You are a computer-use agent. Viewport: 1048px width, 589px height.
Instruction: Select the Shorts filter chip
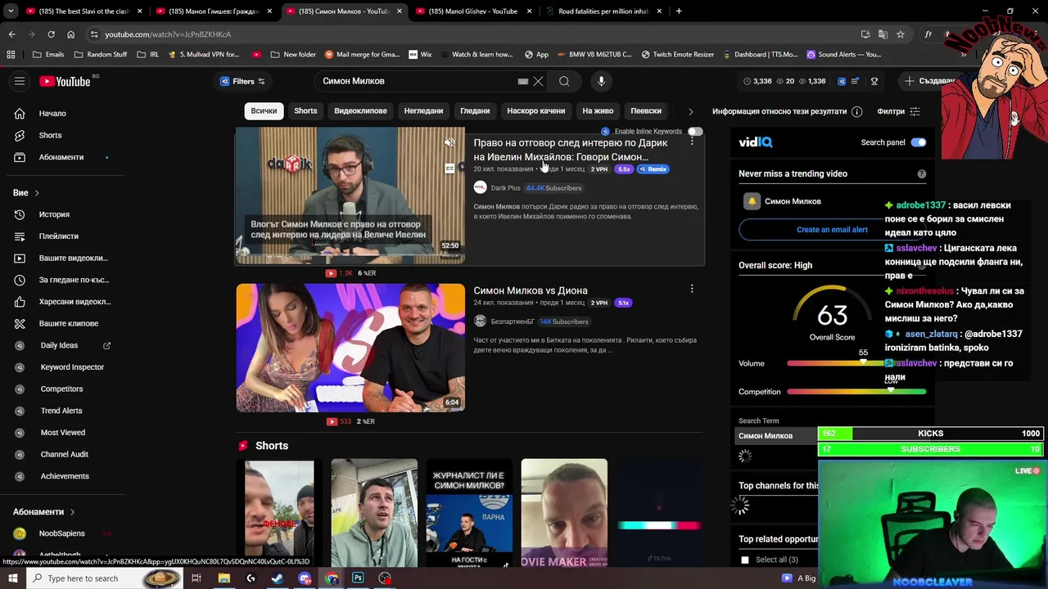click(x=305, y=110)
